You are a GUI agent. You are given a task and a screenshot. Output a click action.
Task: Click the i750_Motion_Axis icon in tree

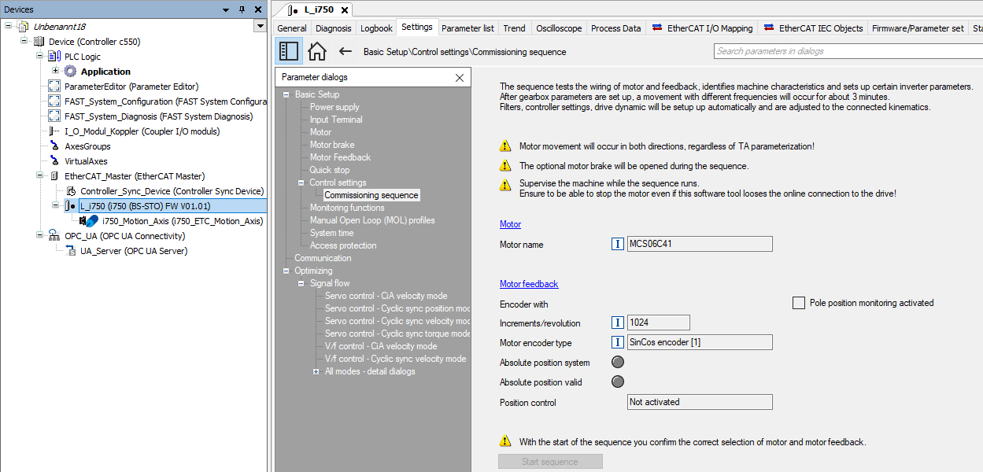[90, 221]
